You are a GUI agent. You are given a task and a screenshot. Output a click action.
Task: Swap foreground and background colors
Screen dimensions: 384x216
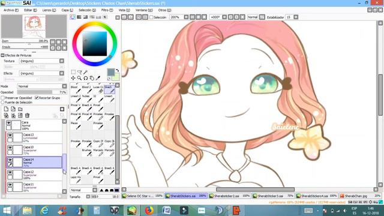click(x=118, y=71)
